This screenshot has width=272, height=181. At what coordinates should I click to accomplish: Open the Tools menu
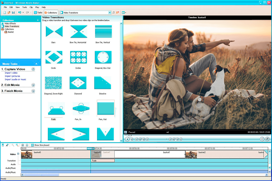coord(25,7)
